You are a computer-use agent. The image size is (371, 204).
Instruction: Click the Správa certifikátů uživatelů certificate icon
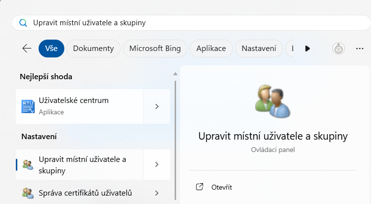point(28,193)
